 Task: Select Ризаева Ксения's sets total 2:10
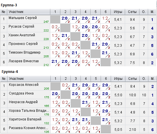click(133, 130)
